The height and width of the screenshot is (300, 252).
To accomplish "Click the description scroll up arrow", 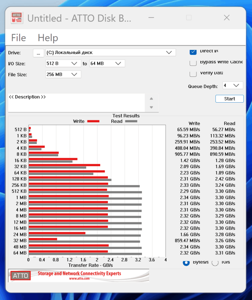I will [x=152, y=98].
